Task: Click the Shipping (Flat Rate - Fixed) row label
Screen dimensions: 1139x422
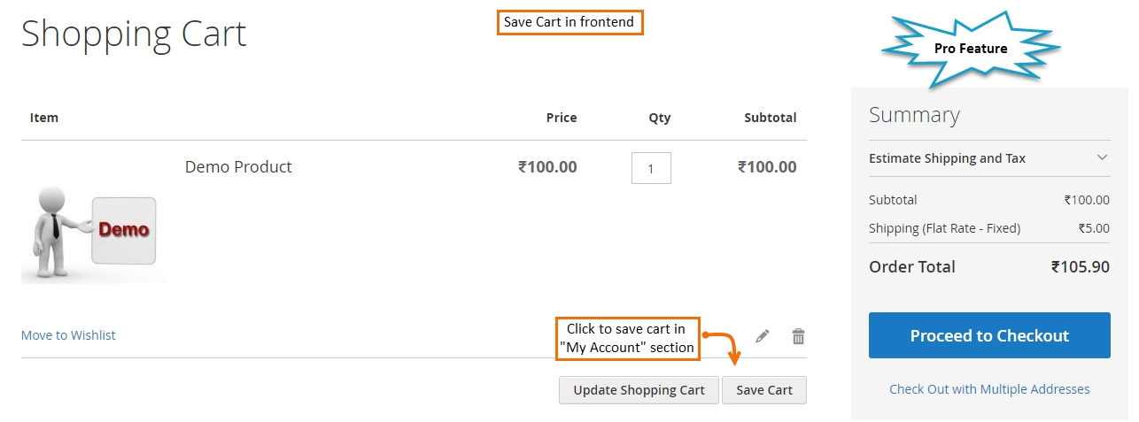Action: (x=944, y=228)
